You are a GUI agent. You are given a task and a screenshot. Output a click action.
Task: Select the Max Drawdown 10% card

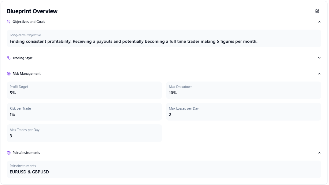pyautogui.click(x=243, y=90)
